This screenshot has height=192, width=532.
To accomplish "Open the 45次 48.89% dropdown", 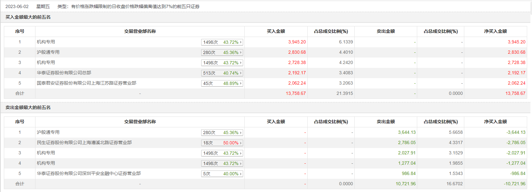I will pos(222,83).
